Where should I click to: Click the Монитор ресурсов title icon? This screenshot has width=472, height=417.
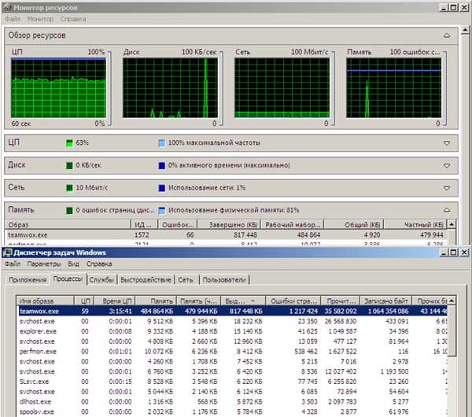tap(7, 7)
